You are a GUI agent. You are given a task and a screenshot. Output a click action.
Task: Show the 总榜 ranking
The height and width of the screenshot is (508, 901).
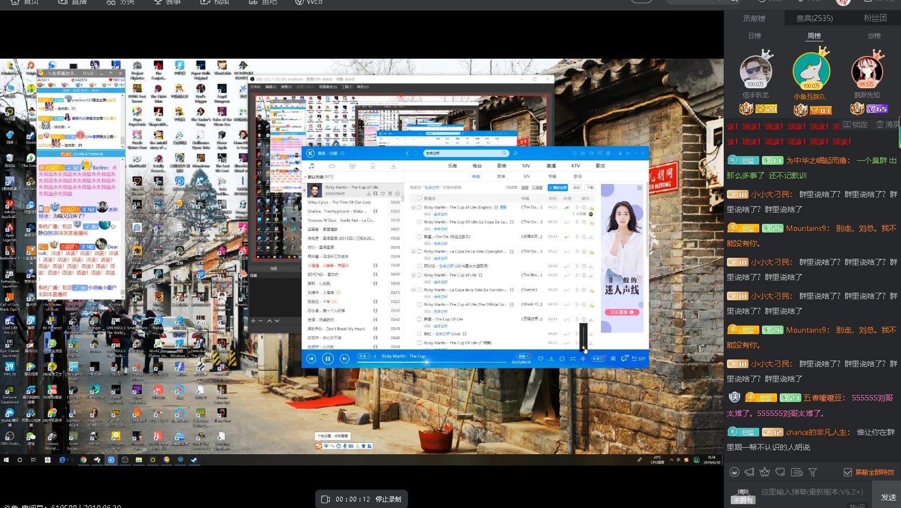tap(874, 36)
